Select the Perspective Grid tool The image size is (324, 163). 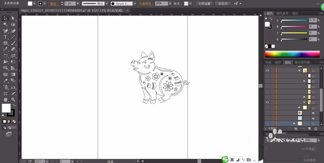(x=13, y=68)
